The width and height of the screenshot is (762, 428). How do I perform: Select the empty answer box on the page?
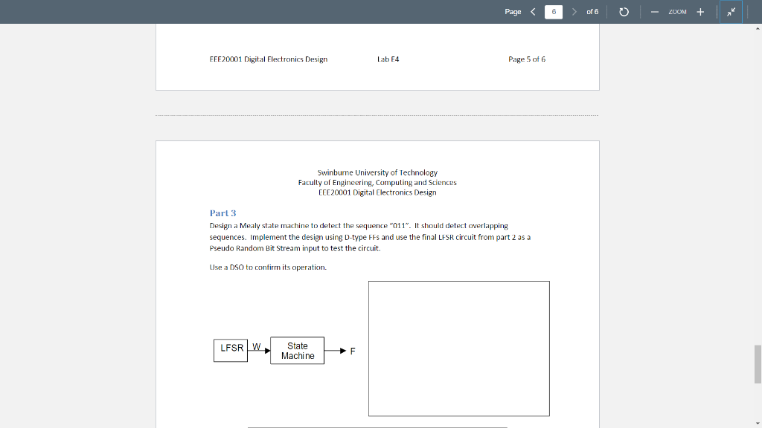pos(458,347)
